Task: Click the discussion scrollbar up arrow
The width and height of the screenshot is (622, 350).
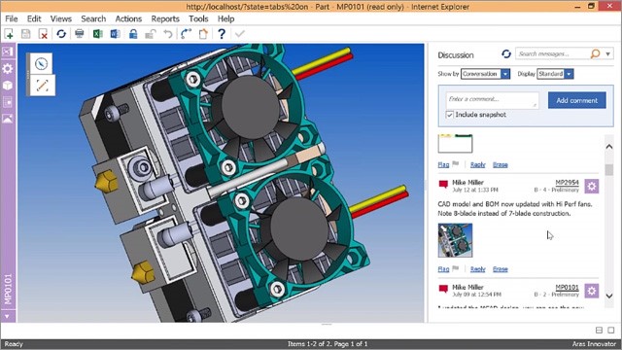Action: 609,147
